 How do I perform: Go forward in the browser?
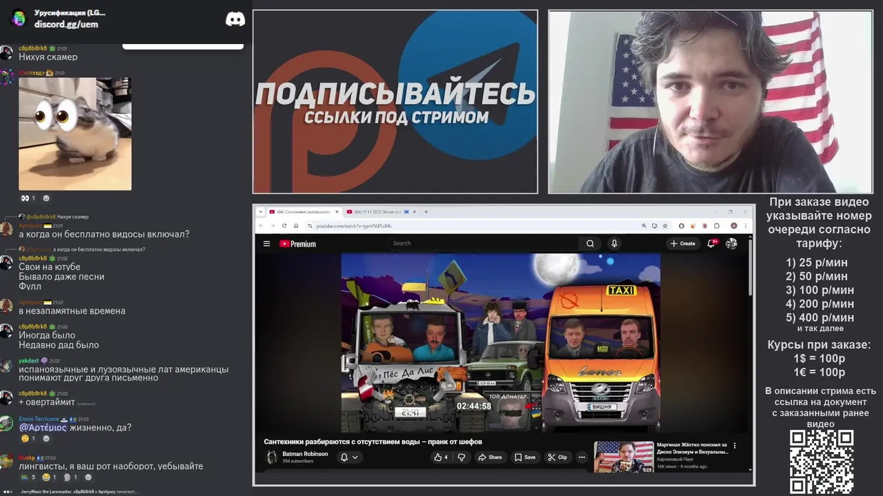tap(273, 225)
